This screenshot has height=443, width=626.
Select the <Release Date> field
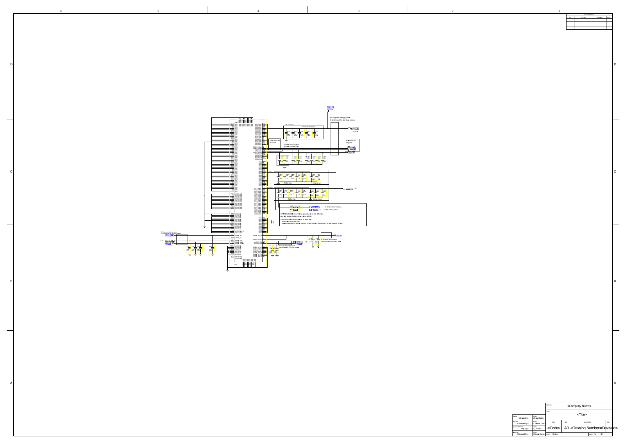(539, 434)
